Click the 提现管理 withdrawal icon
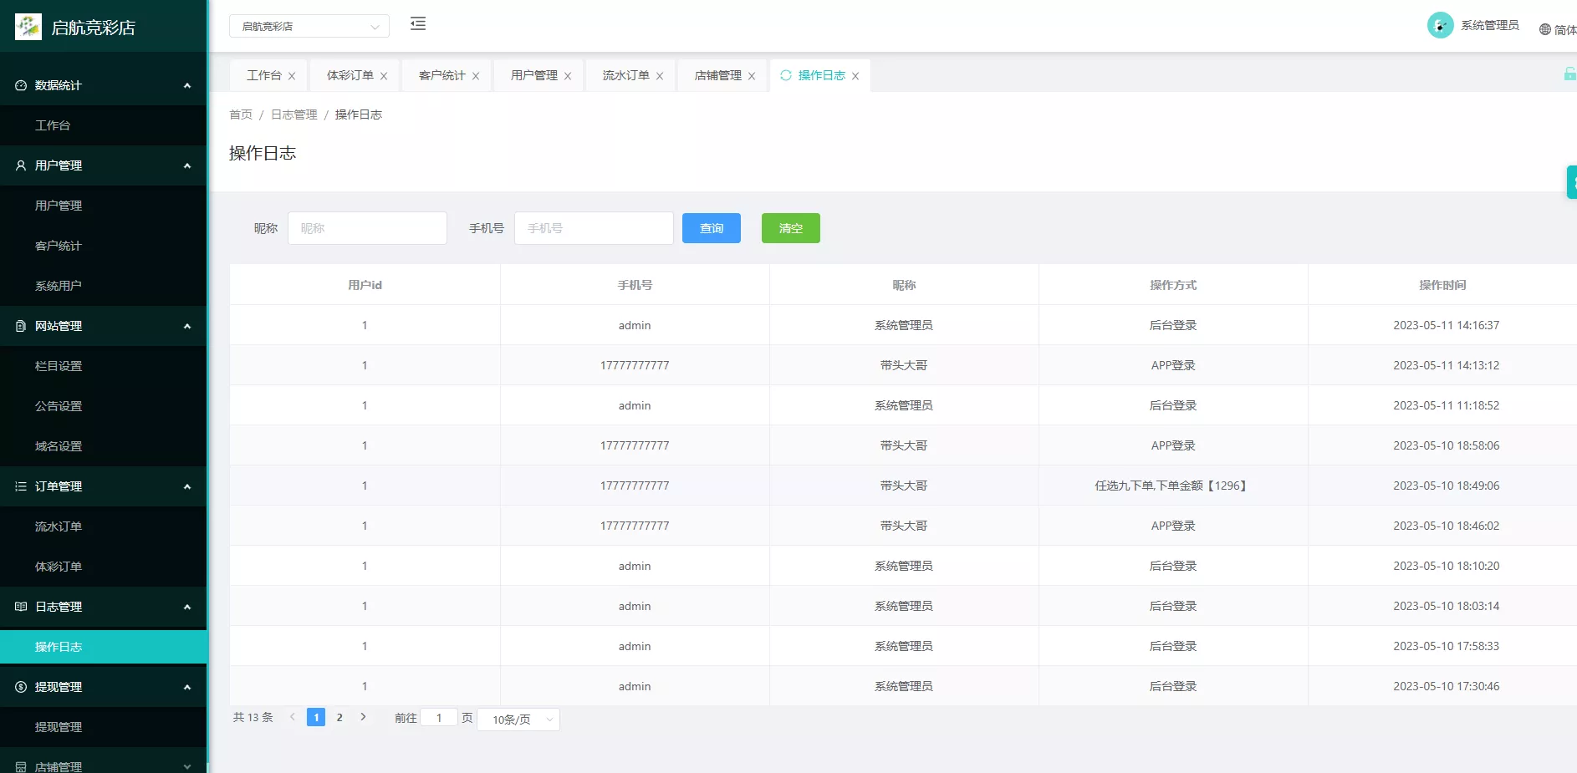Image resolution: width=1577 pixels, height=773 pixels. (19, 686)
